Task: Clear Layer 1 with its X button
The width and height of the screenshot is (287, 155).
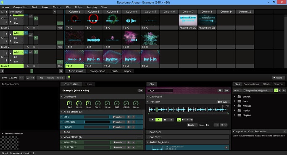Action: click(x=2, y=57)
